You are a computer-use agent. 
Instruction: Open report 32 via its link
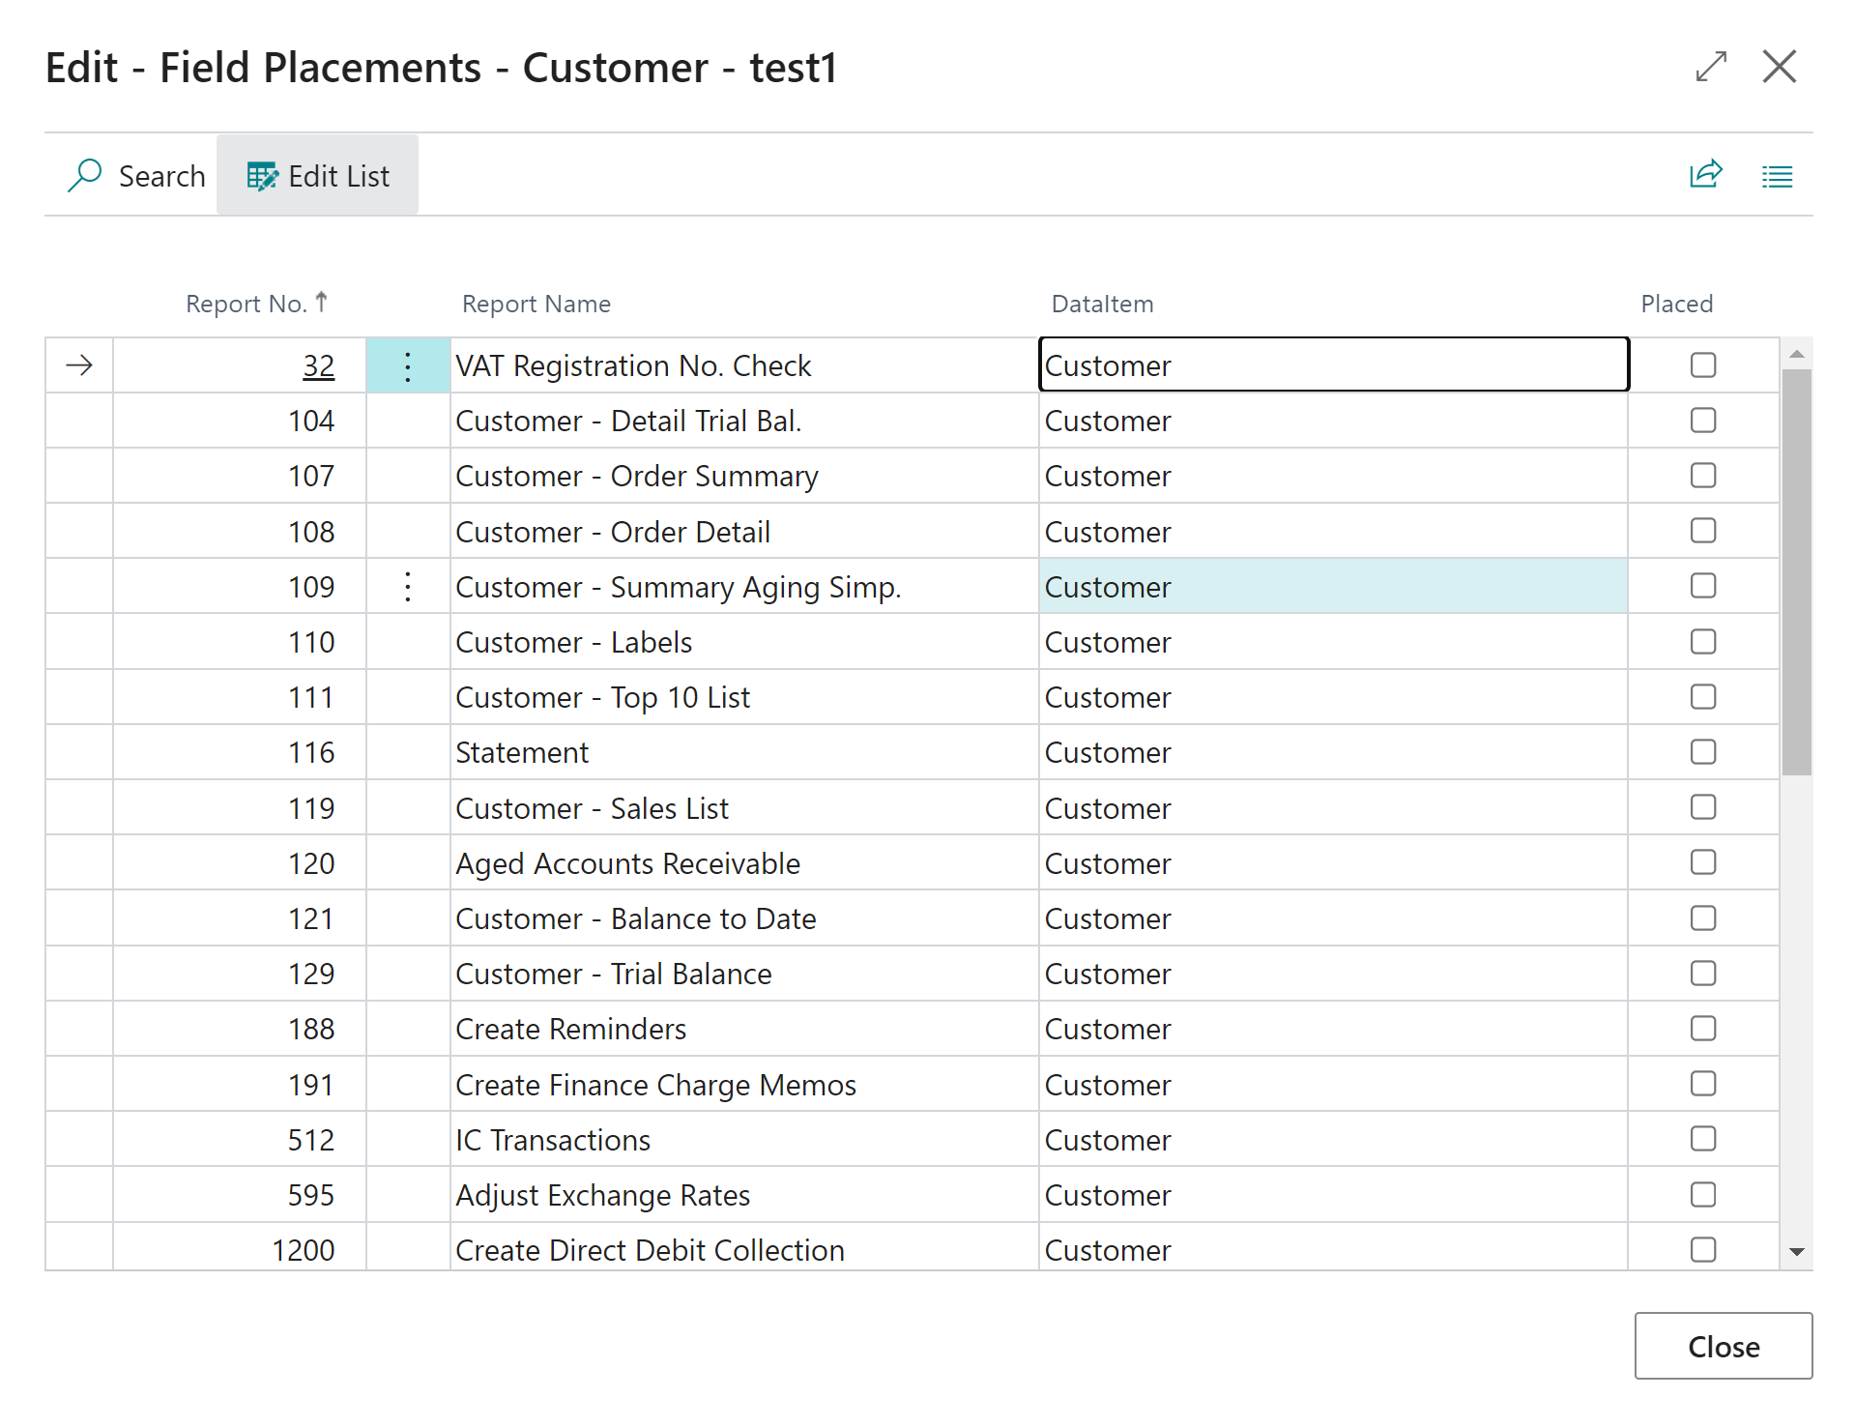pos(319,365)
